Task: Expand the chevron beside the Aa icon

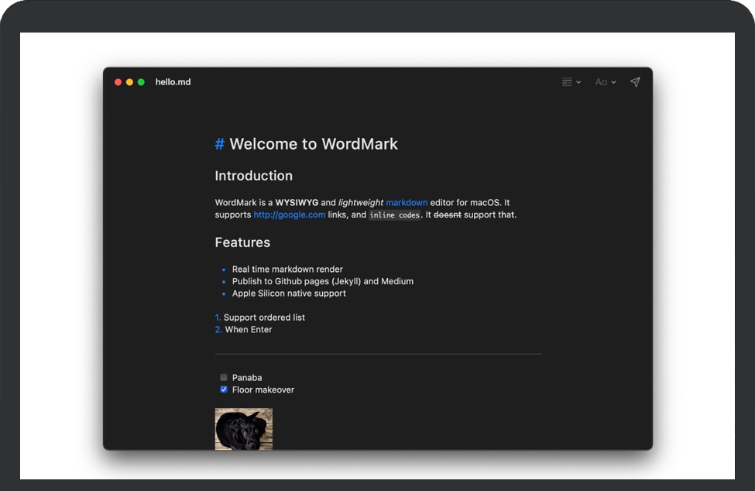Action: [614, 82]
